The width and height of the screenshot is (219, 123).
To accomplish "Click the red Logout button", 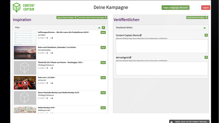I will [x=206, y=8].
